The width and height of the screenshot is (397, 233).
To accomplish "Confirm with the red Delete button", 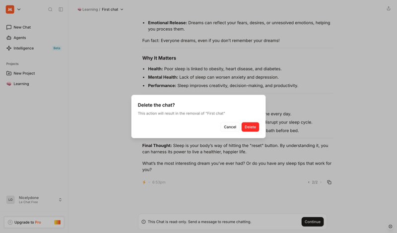I will [x=250, y=127].
